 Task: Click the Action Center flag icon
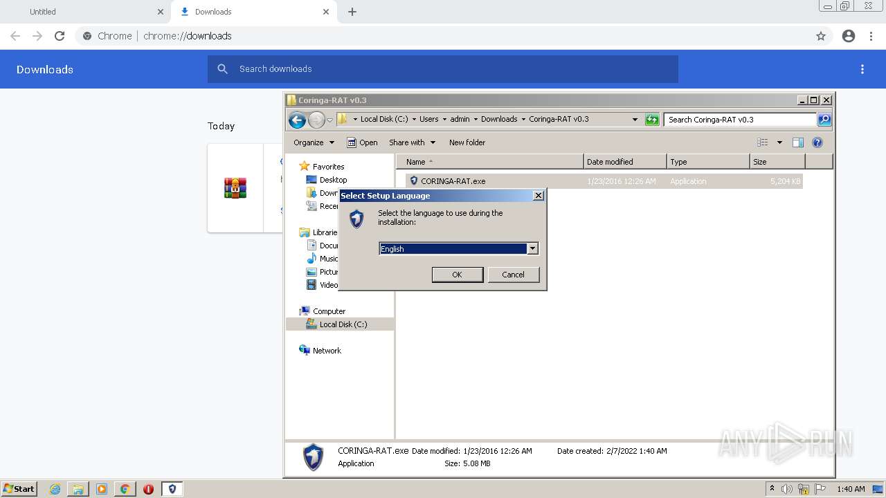click(820, 489)
